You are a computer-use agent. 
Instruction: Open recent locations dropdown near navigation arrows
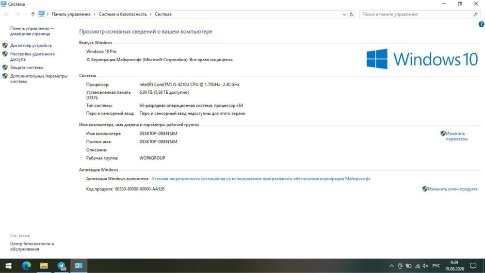[25, 14]
